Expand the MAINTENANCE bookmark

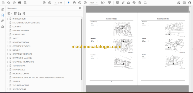tap(8, 70)
